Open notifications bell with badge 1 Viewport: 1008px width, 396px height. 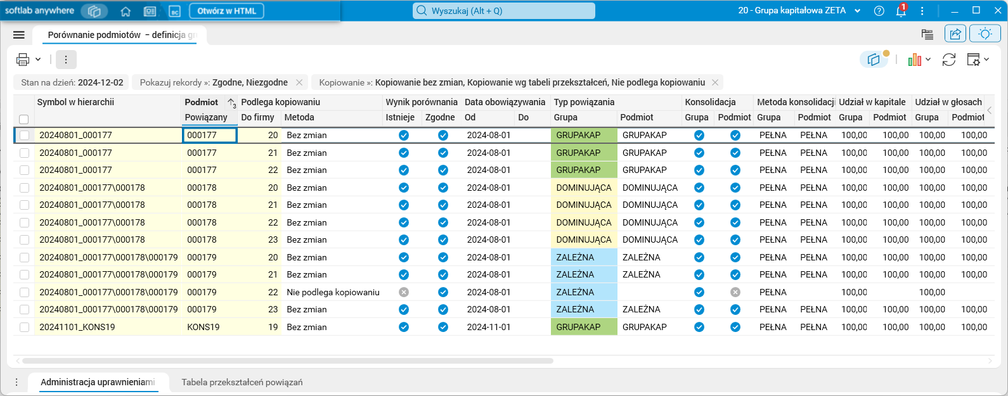point(901,11)
